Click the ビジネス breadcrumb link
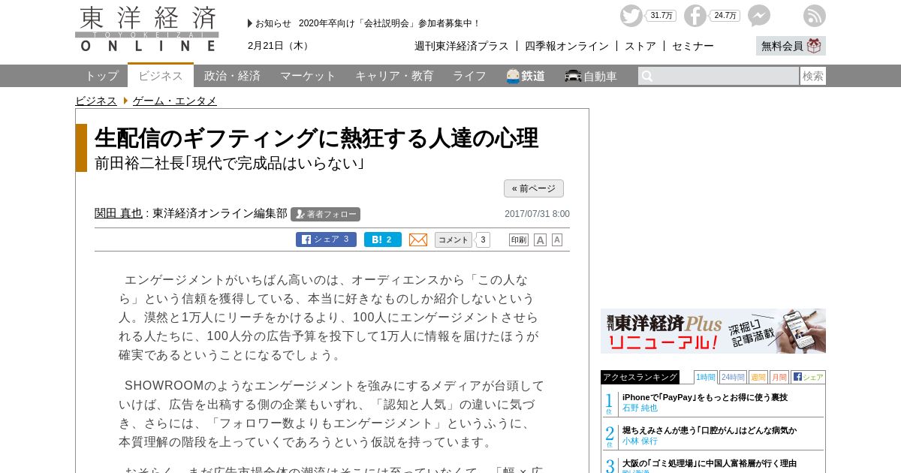The image size is (901, 473). point(96,101)
